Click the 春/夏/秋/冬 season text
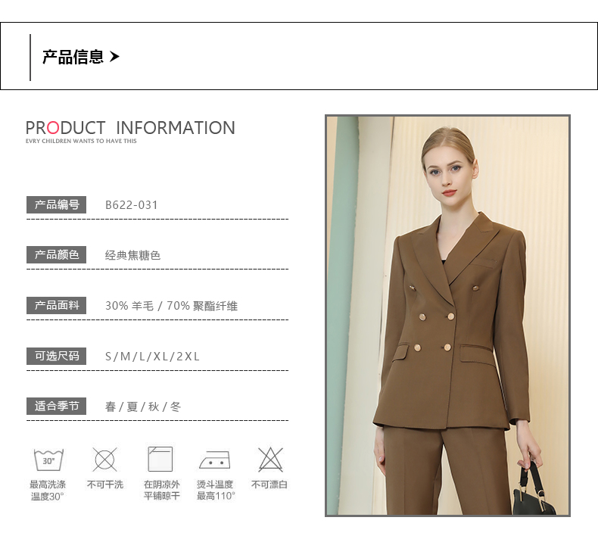This screenshot has width=598, height=536. [143, 407]
